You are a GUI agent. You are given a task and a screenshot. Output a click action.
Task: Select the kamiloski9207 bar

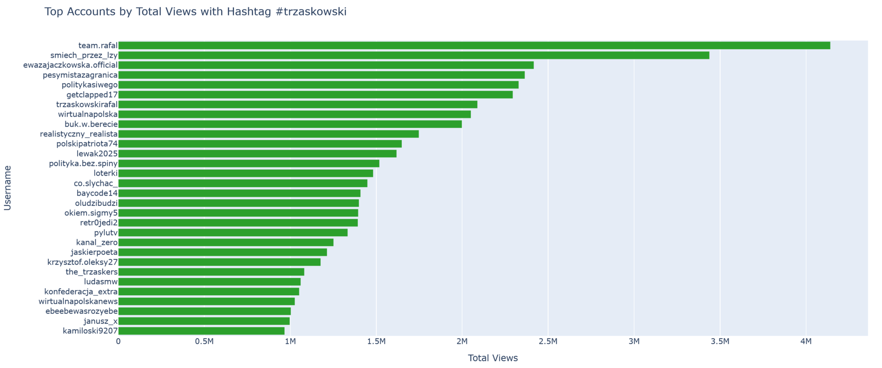[201, 331]
